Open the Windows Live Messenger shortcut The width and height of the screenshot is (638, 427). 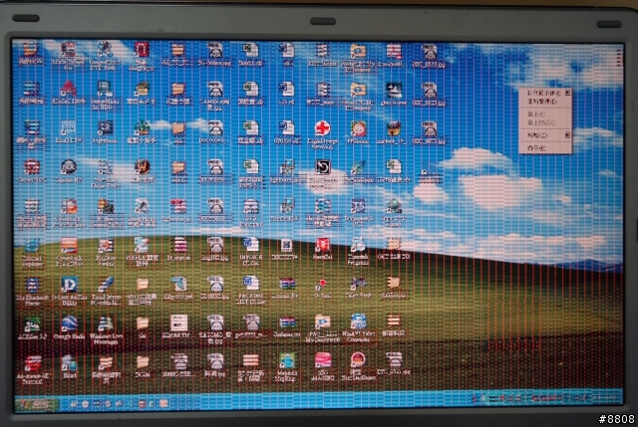106,323
